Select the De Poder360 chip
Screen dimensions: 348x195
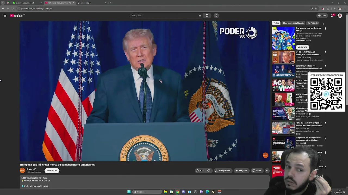coord(313,23)
